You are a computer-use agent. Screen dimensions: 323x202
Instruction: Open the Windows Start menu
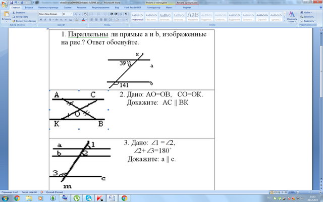(x=5, y=198)
